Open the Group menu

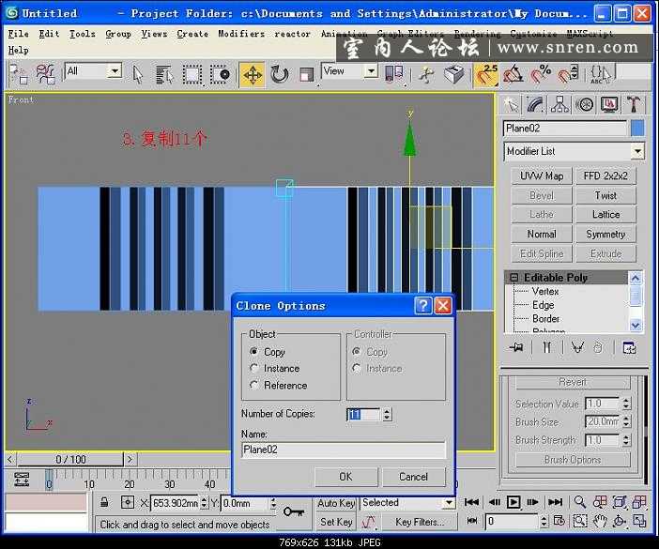pos(117,34)
